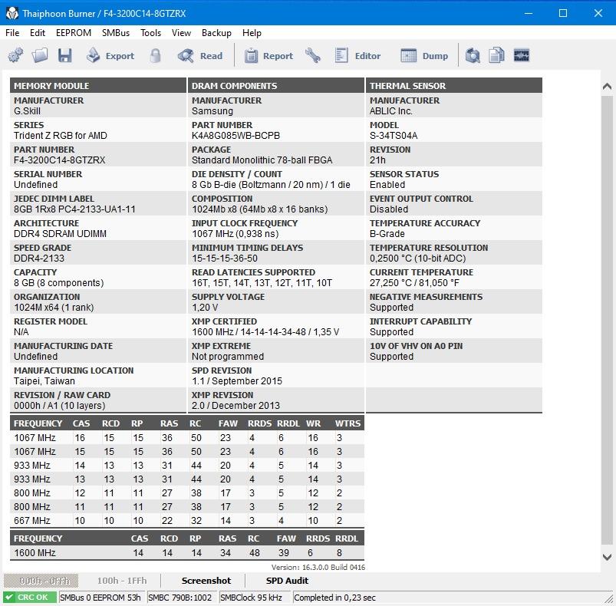Click the padlock write-protection icon
This screenshot has width=616, height=606.
coord(155,55)
